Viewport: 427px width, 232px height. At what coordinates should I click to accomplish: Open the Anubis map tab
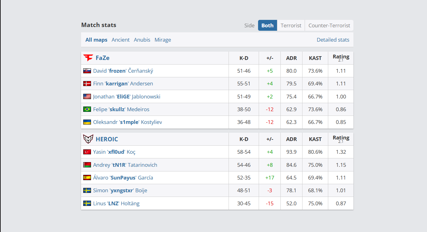click(142, 40)
